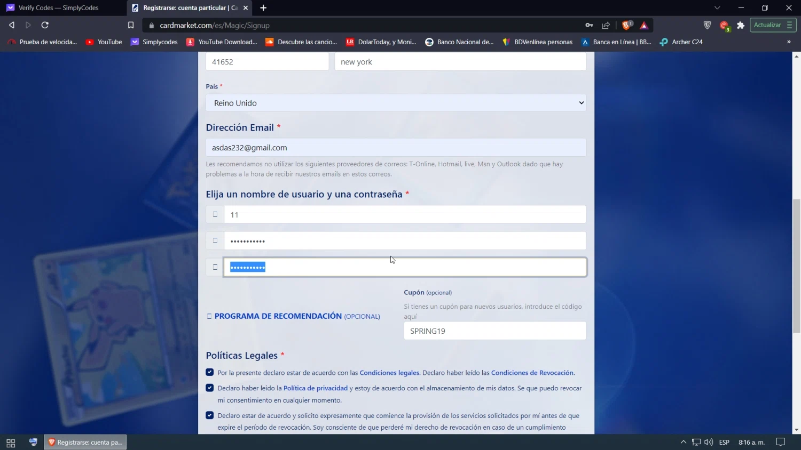
Task: Open the Condiciones legales link
Action: [x=389, y=373]
